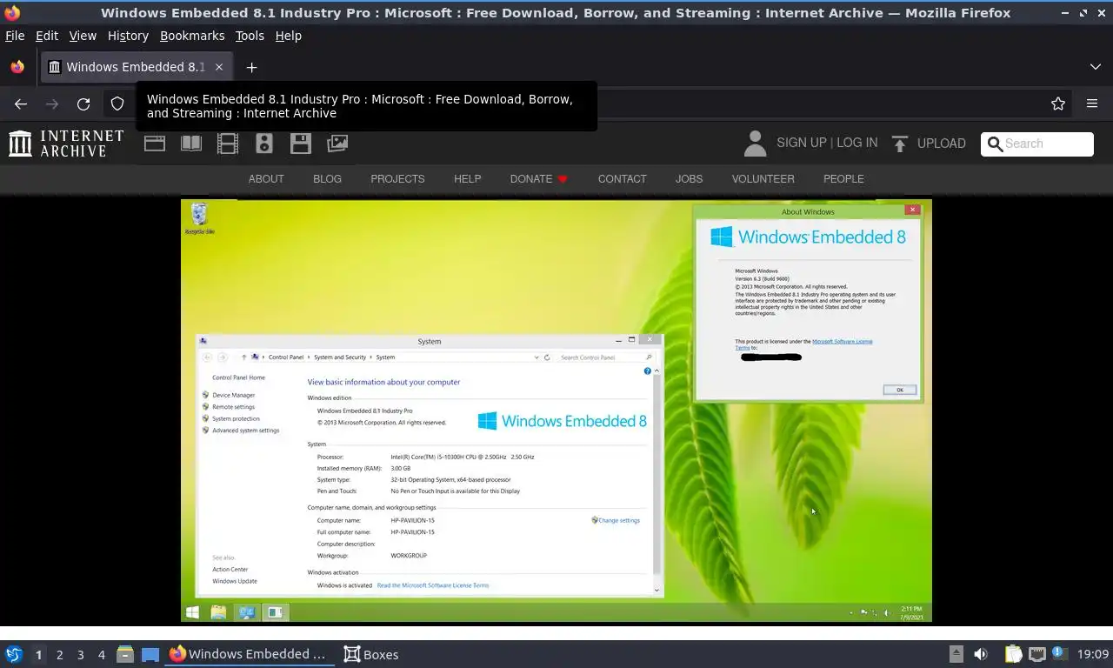Open the JOBS navigation link

[x=689, y=178]
